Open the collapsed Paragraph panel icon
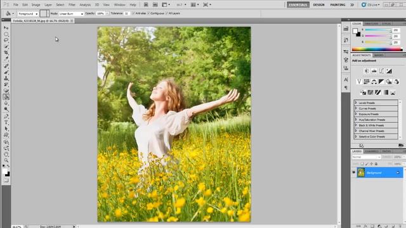The image size is (406, 228). tap(346, 88)
